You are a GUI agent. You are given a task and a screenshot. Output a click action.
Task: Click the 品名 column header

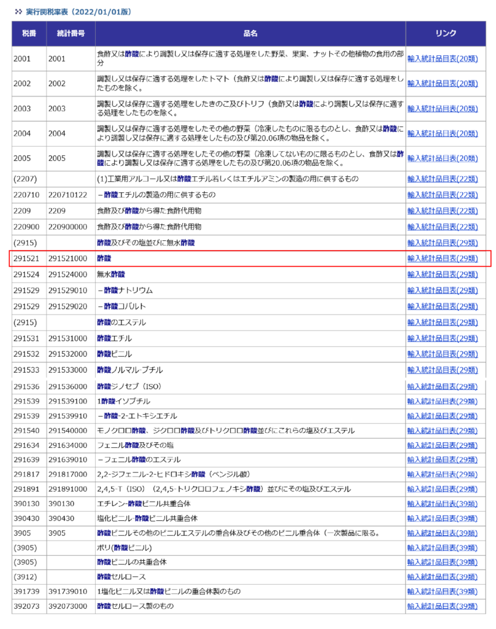pyautogui.click(x=250, y=33)
